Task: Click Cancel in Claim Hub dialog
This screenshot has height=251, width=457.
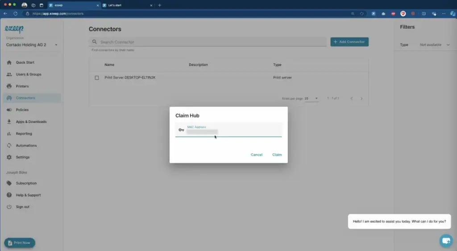Action: (x=257, y=155)
